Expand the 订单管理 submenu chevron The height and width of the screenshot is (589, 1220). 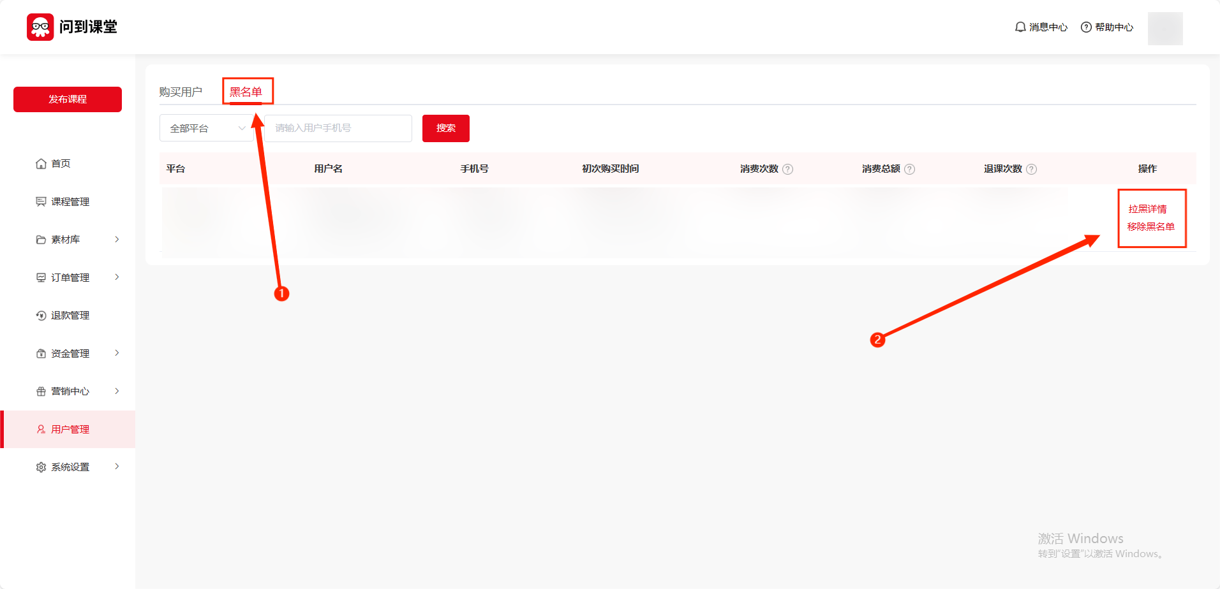[117, 277]
